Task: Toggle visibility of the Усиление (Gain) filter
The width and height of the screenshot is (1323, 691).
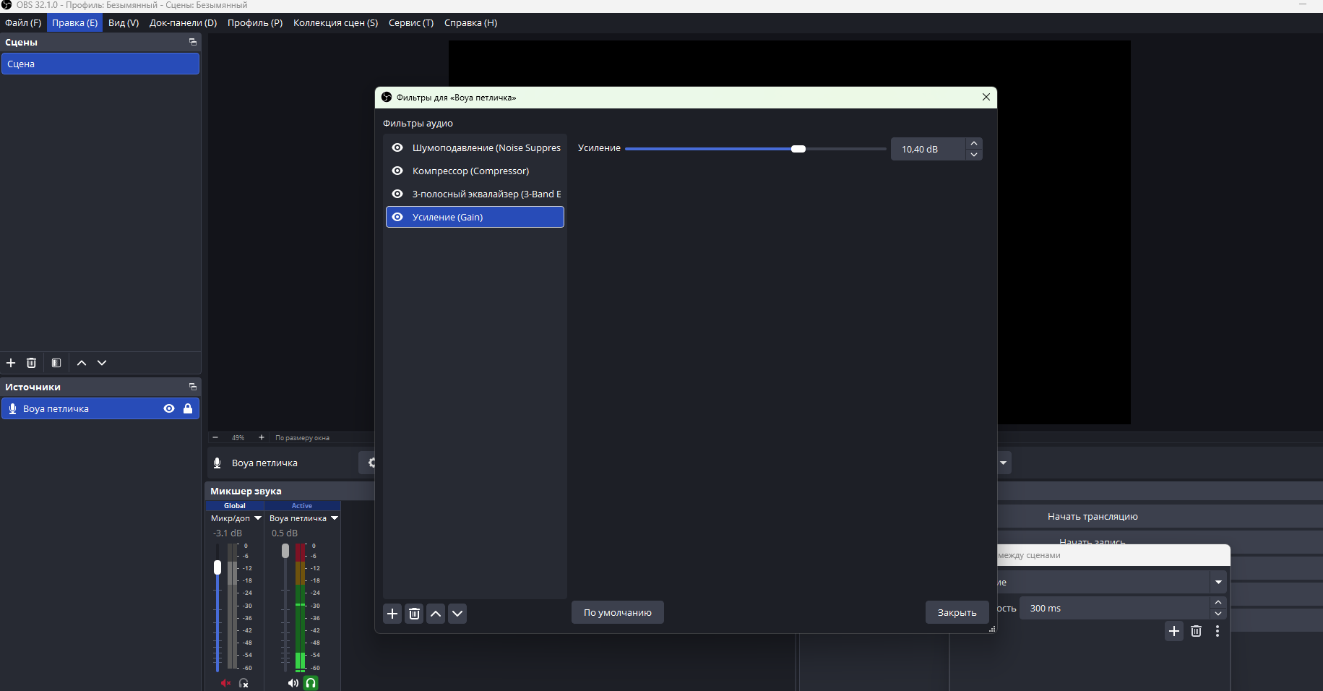Action: 397,217
